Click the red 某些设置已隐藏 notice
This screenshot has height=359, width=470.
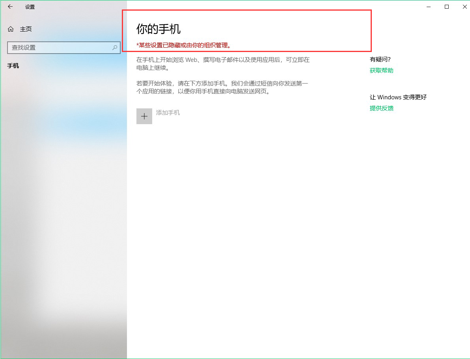(x=184, y=46)
